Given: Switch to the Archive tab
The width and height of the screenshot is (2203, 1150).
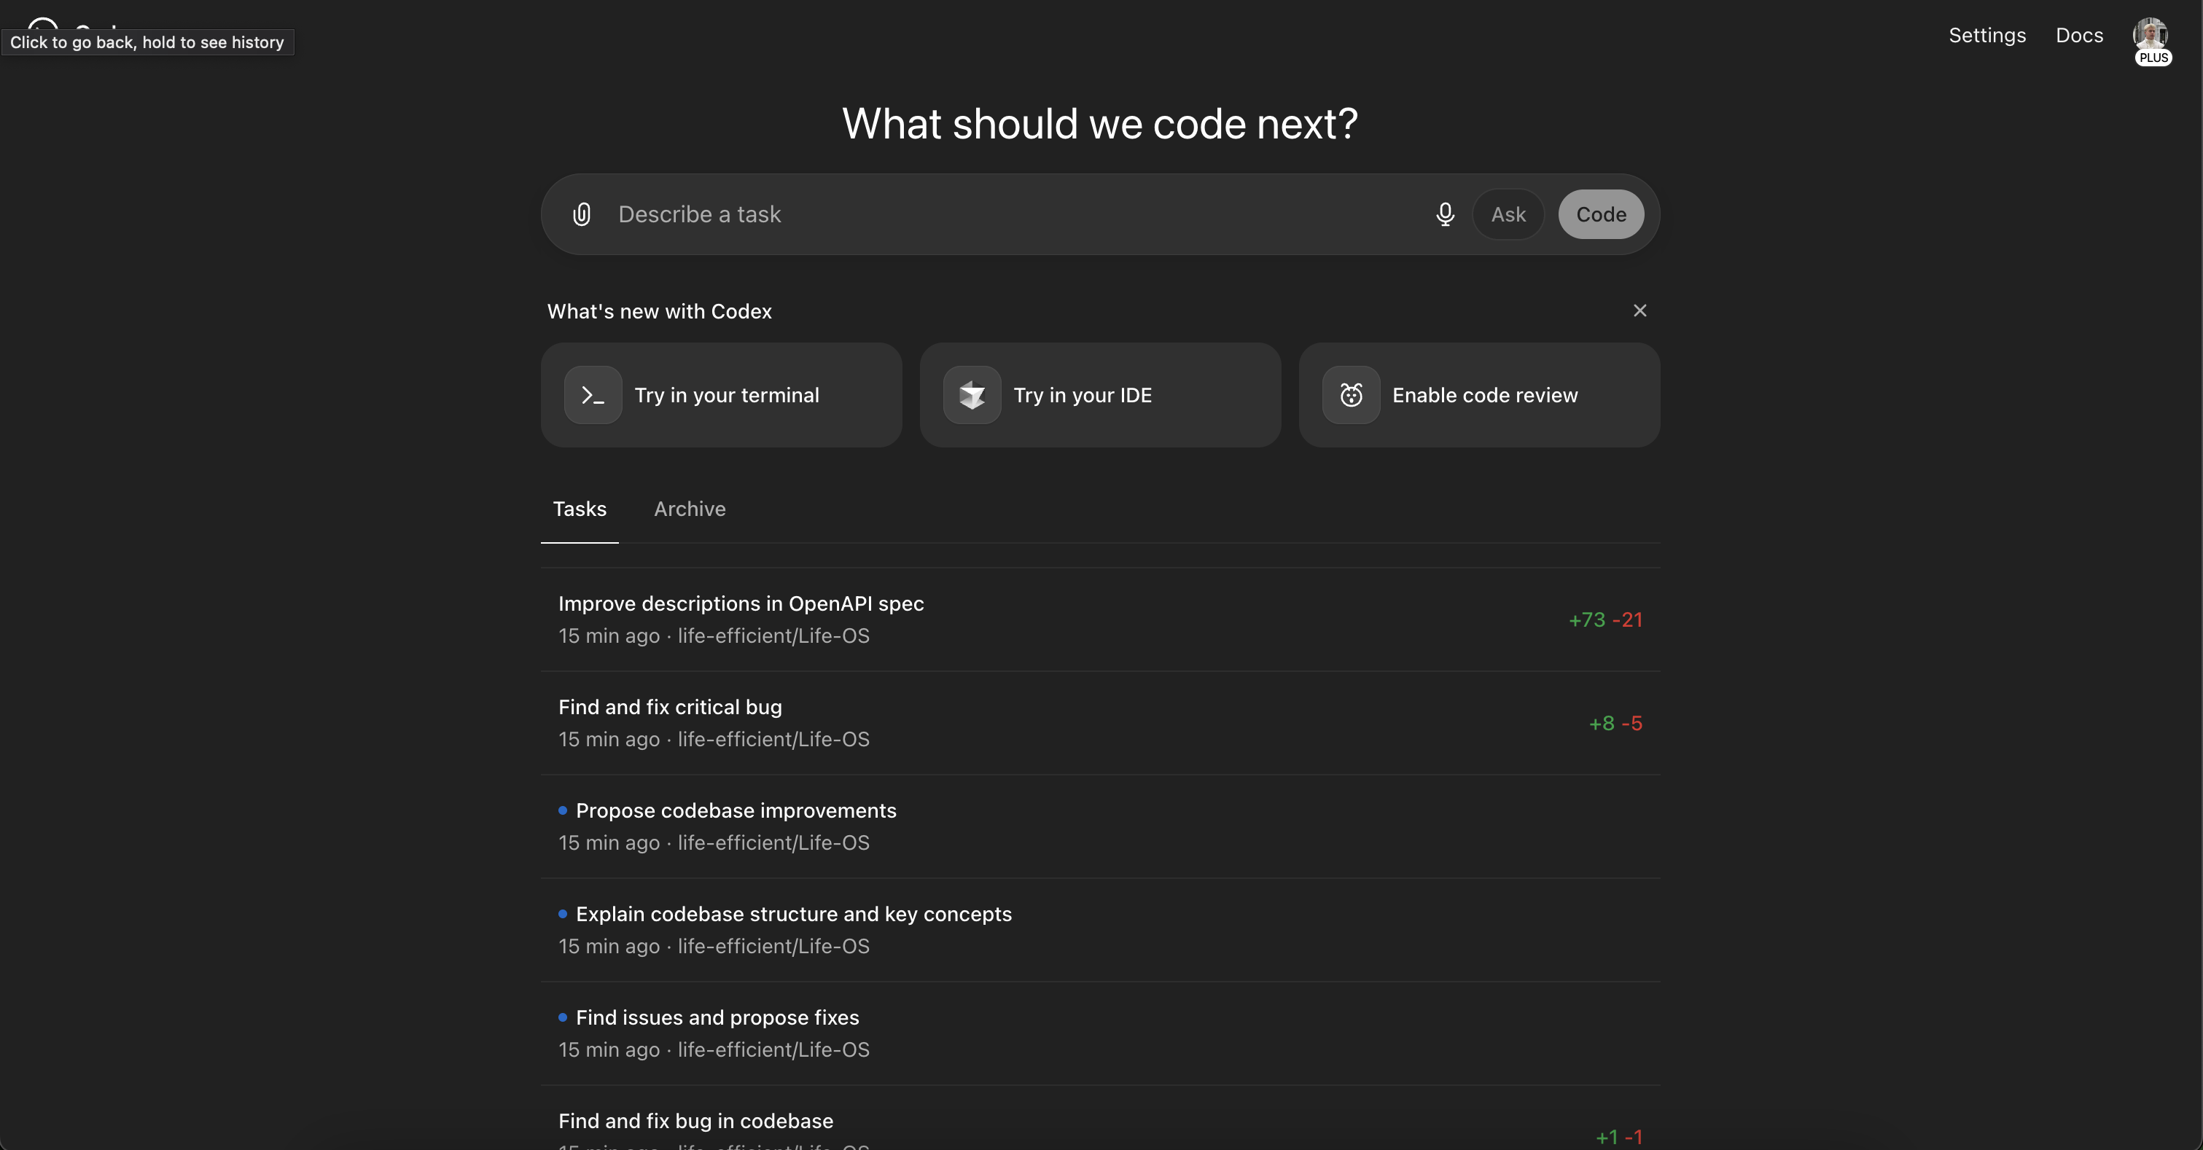Looking at the screenshot, I should click(690, 509).
